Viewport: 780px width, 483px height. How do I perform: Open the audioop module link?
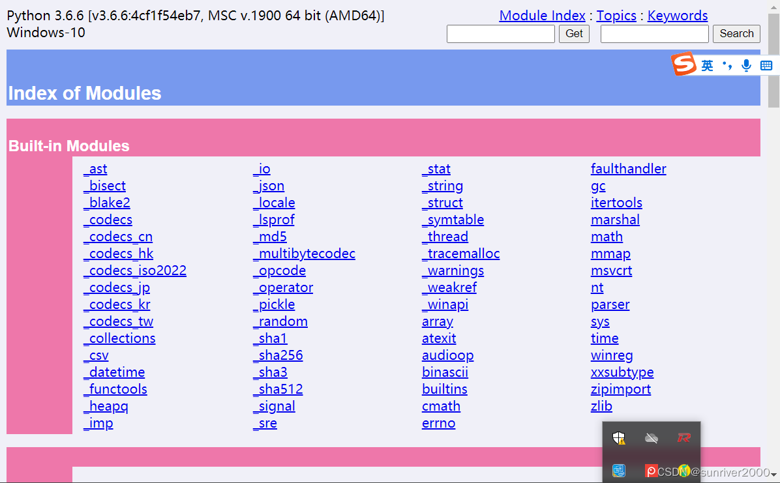pyautogui.click(x=447, y=355)
